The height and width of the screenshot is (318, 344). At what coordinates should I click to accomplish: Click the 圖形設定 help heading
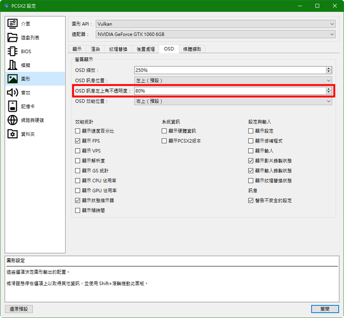coord(15,261)
